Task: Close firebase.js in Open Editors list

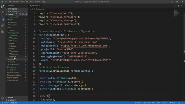Action: tap(8, 12)
